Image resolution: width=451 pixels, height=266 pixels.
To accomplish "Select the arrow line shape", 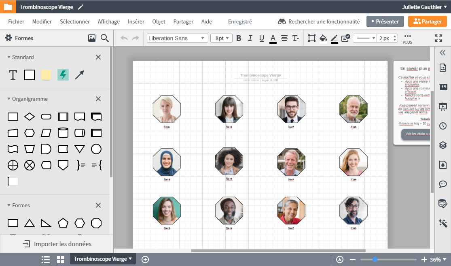I will (79, 75).
